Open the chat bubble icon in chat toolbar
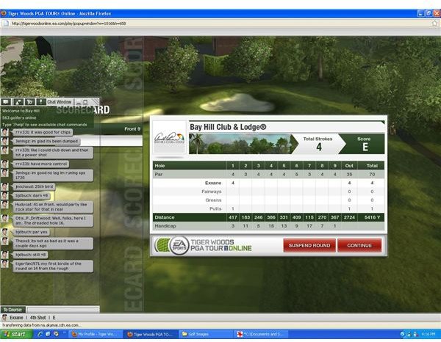Image resolution: width=441 pixels, height=342 pixels. (x=6, y=102)
